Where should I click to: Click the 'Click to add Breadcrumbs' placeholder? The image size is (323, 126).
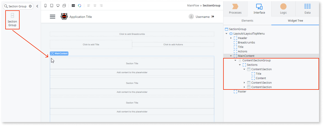pos(132,34)
